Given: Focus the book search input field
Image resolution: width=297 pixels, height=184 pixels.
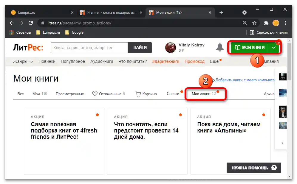Looking at the screenshot, I should pyautogui.click(x=89, y=48).
